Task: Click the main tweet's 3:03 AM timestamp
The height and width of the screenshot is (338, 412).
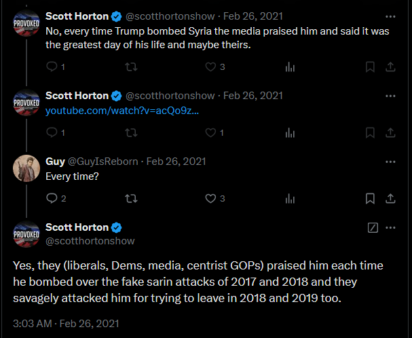Action: (33, 324)
